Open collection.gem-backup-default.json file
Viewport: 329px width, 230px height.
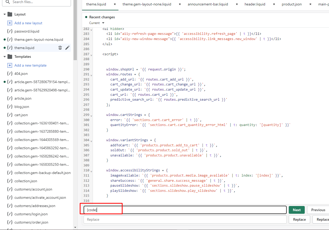click(x=43, y=173)
